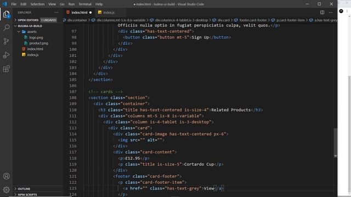
Task: Switch to the index.html editor tab
Action: (80, 13)
